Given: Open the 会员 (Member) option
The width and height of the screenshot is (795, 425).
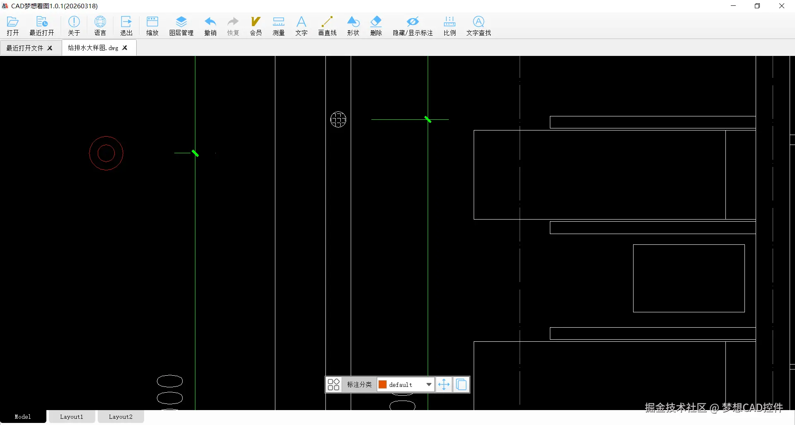Looking at the screenshot, I should 256,26.
